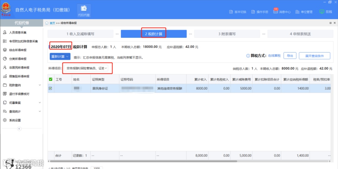The width and height of the screenshot is (338, 169).
Task: Uncheck the 居民身份证 row checkbox
Action: pos(50,88)
